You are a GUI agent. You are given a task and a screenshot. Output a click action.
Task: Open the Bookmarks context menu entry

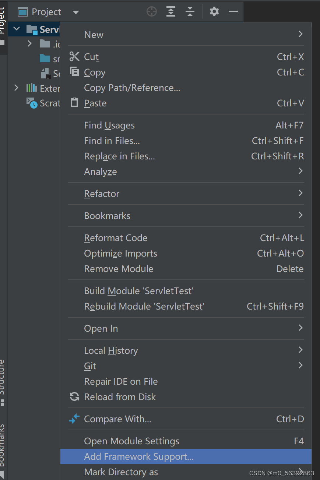[186, 216]
